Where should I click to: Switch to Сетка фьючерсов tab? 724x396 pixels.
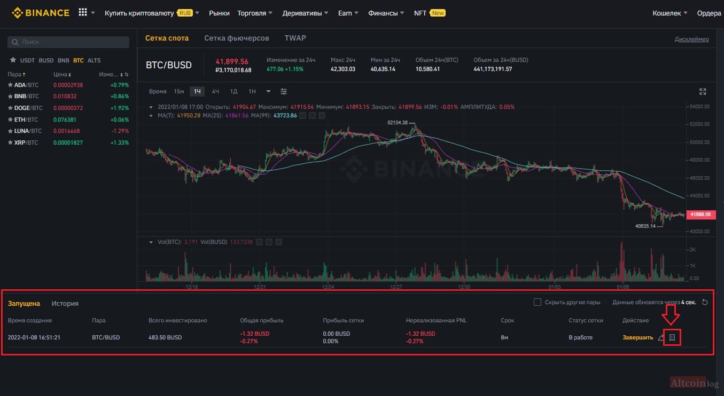pyautogui.click(x=237, y=38)
